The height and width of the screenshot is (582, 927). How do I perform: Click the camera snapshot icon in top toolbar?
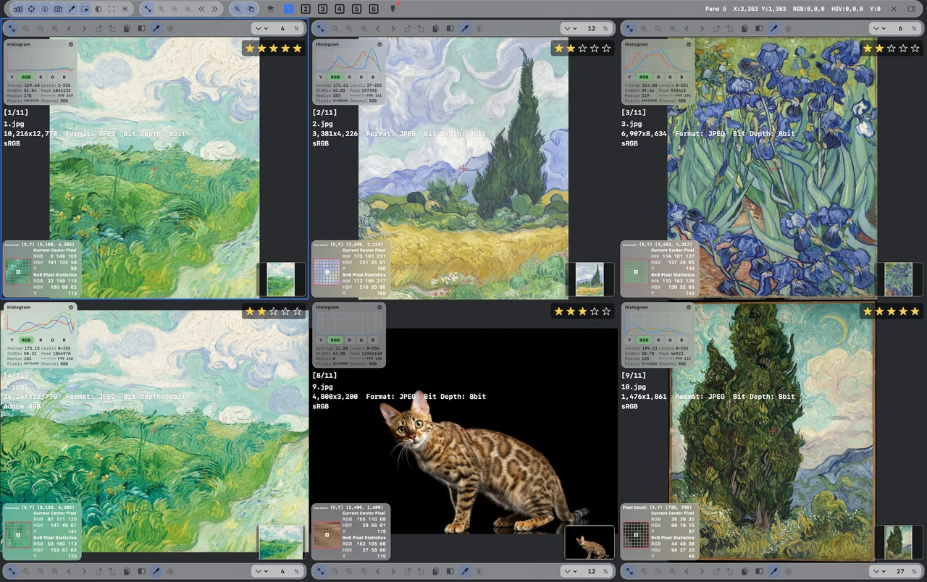point(58,9)
